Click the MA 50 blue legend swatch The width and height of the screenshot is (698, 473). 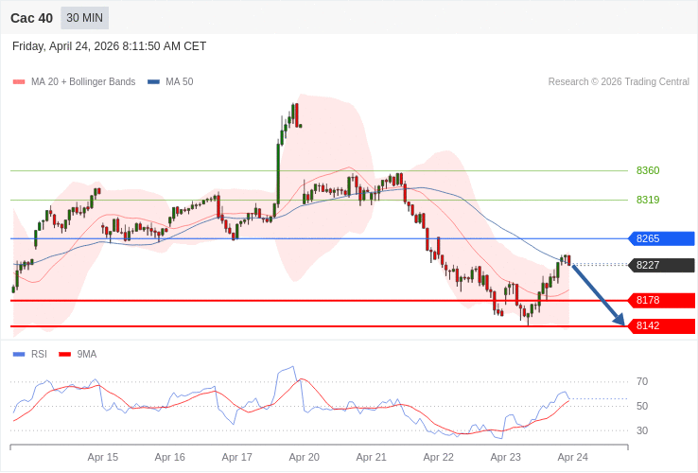[x=153, y=82]
